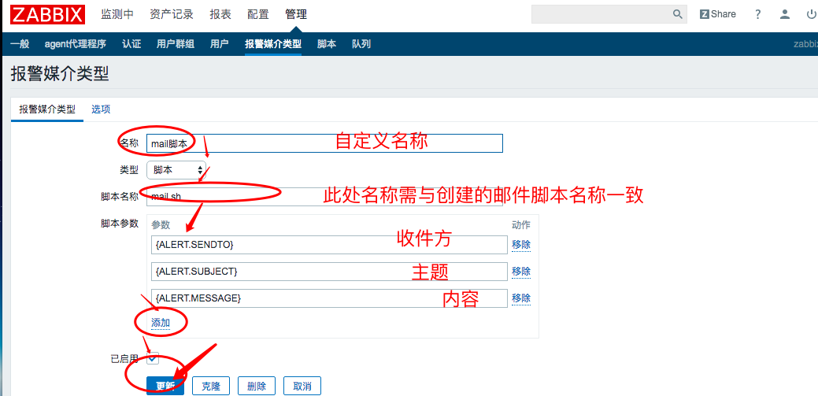Click the ZABBIX logo
This screenshot has width=818, height=396.
point(47,14)
